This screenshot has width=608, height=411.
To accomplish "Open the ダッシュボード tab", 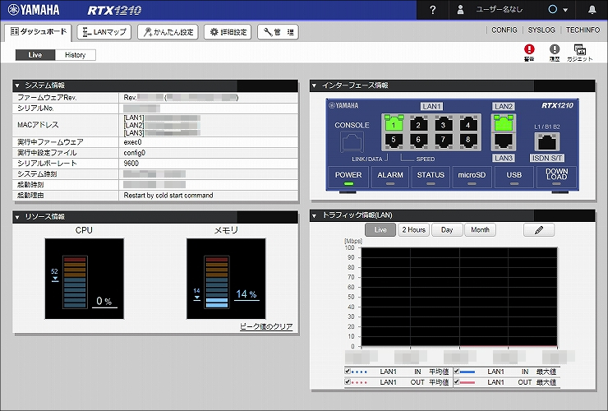I will tap(39, 32).
